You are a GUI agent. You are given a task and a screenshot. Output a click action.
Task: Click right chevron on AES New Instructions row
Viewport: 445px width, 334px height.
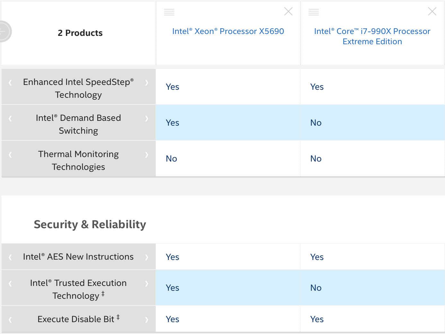(x=147, y=257)
